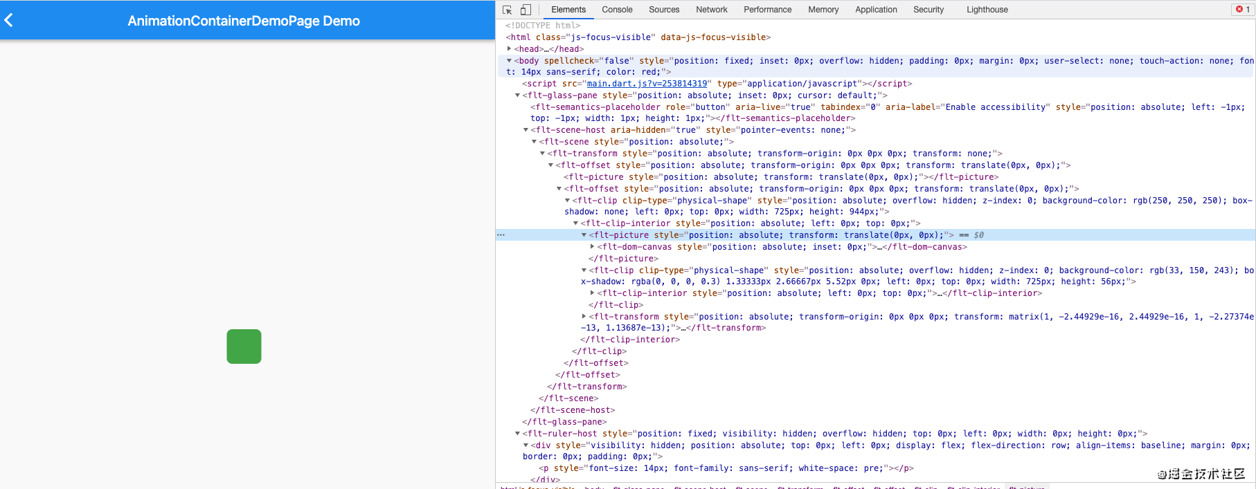This screenshot has width=1256, height=489.
Task: Switch to the Elements tab
Action: 568,10
